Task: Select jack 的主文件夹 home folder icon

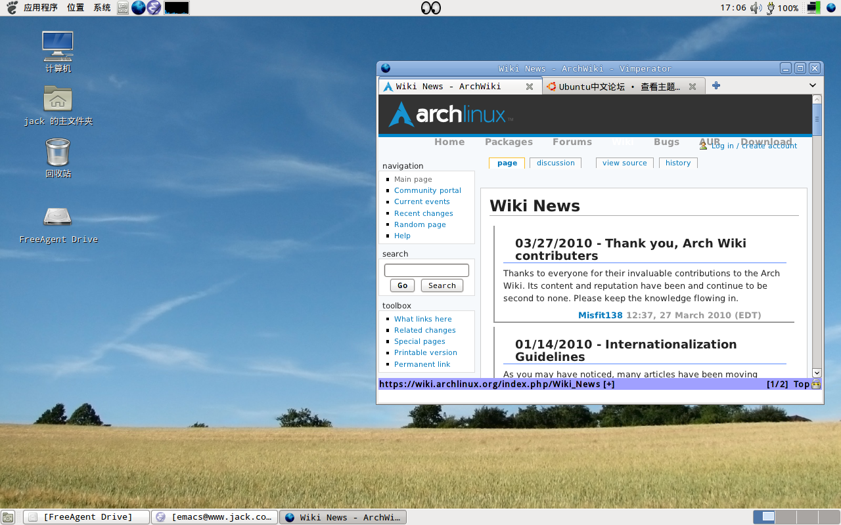Action: (x=58, y=105)
